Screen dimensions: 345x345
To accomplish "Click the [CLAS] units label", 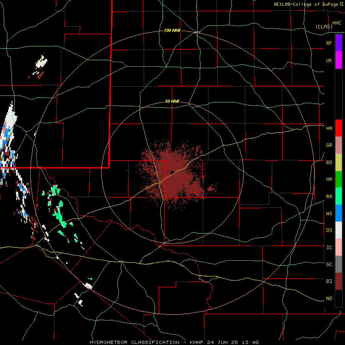I will point(324,26).
